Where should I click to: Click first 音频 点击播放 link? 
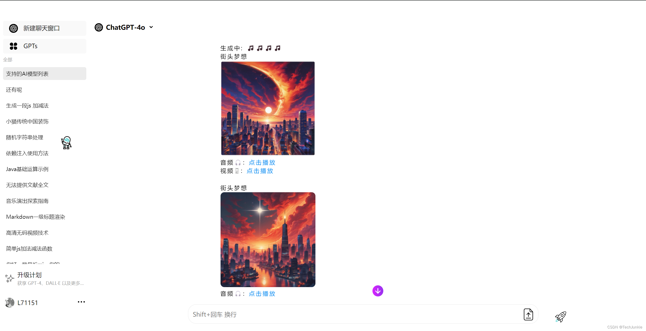point(262,162)
